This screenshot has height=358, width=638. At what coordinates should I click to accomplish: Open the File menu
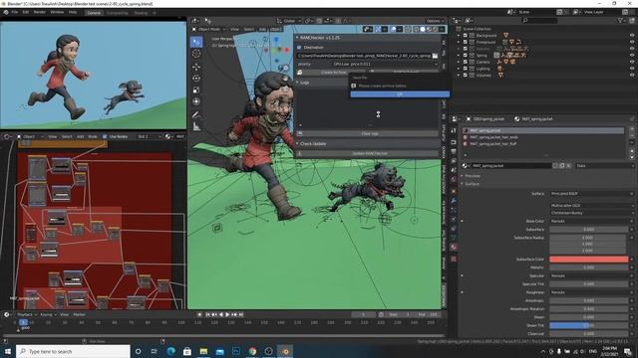15,12
